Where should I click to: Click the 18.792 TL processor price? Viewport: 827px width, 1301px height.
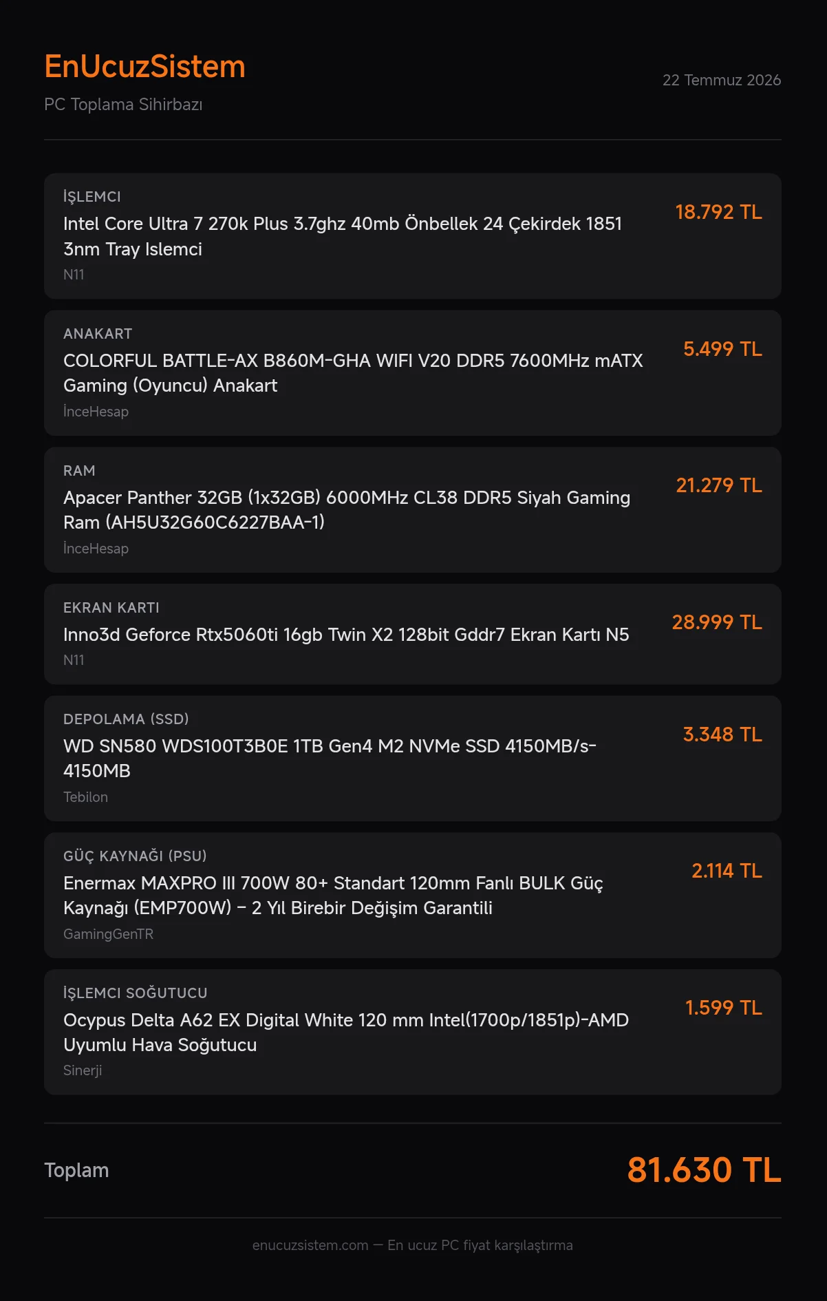[718, 212]
